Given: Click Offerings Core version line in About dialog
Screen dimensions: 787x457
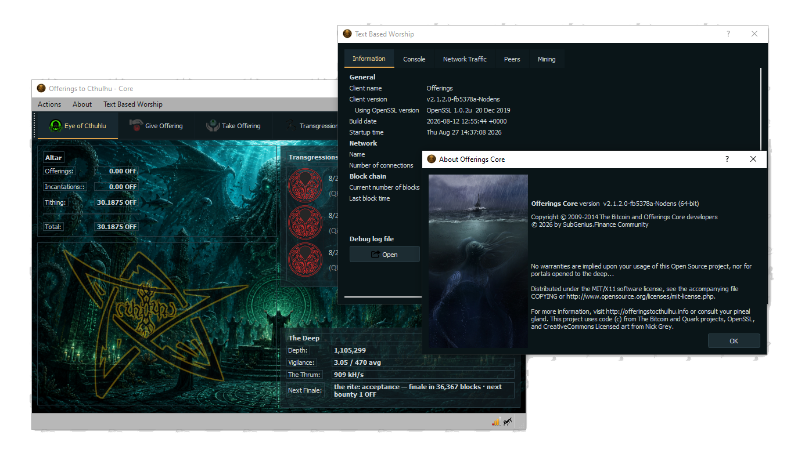Looking at the screenshot, I should 615,204.
